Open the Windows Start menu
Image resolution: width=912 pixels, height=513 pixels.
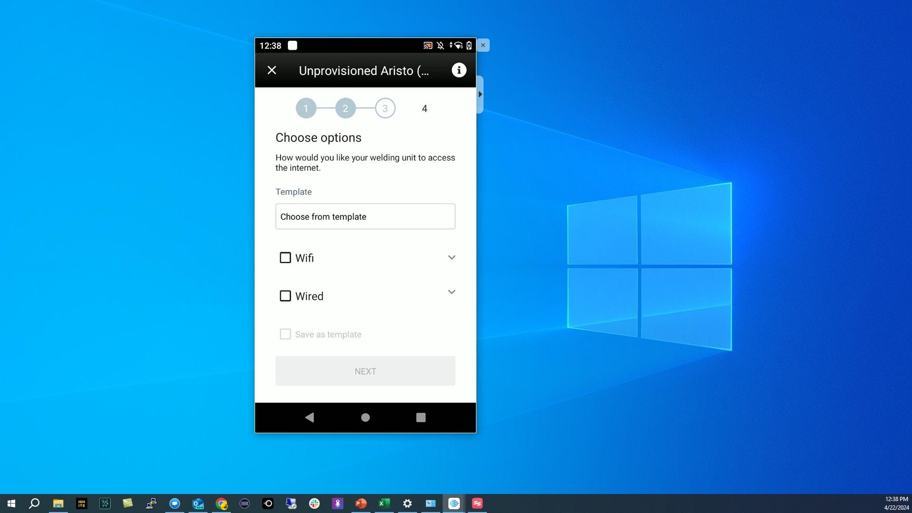[11, 503]
